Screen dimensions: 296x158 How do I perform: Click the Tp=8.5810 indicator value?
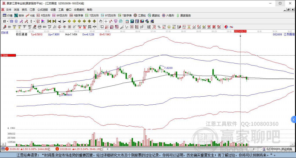[x=37, y=35]
